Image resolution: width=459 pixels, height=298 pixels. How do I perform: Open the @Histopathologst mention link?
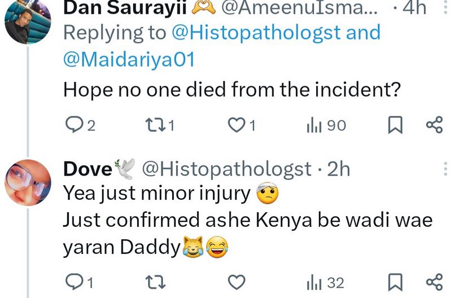[256, 32]
